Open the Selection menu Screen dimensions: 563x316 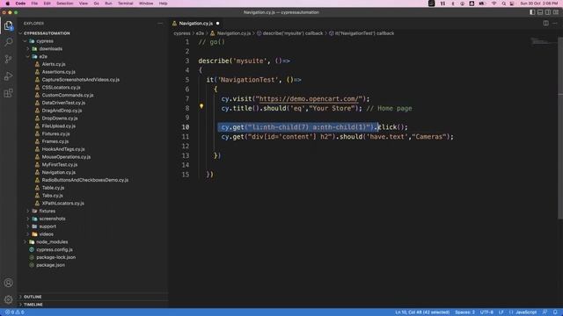[x=65, y=4]
